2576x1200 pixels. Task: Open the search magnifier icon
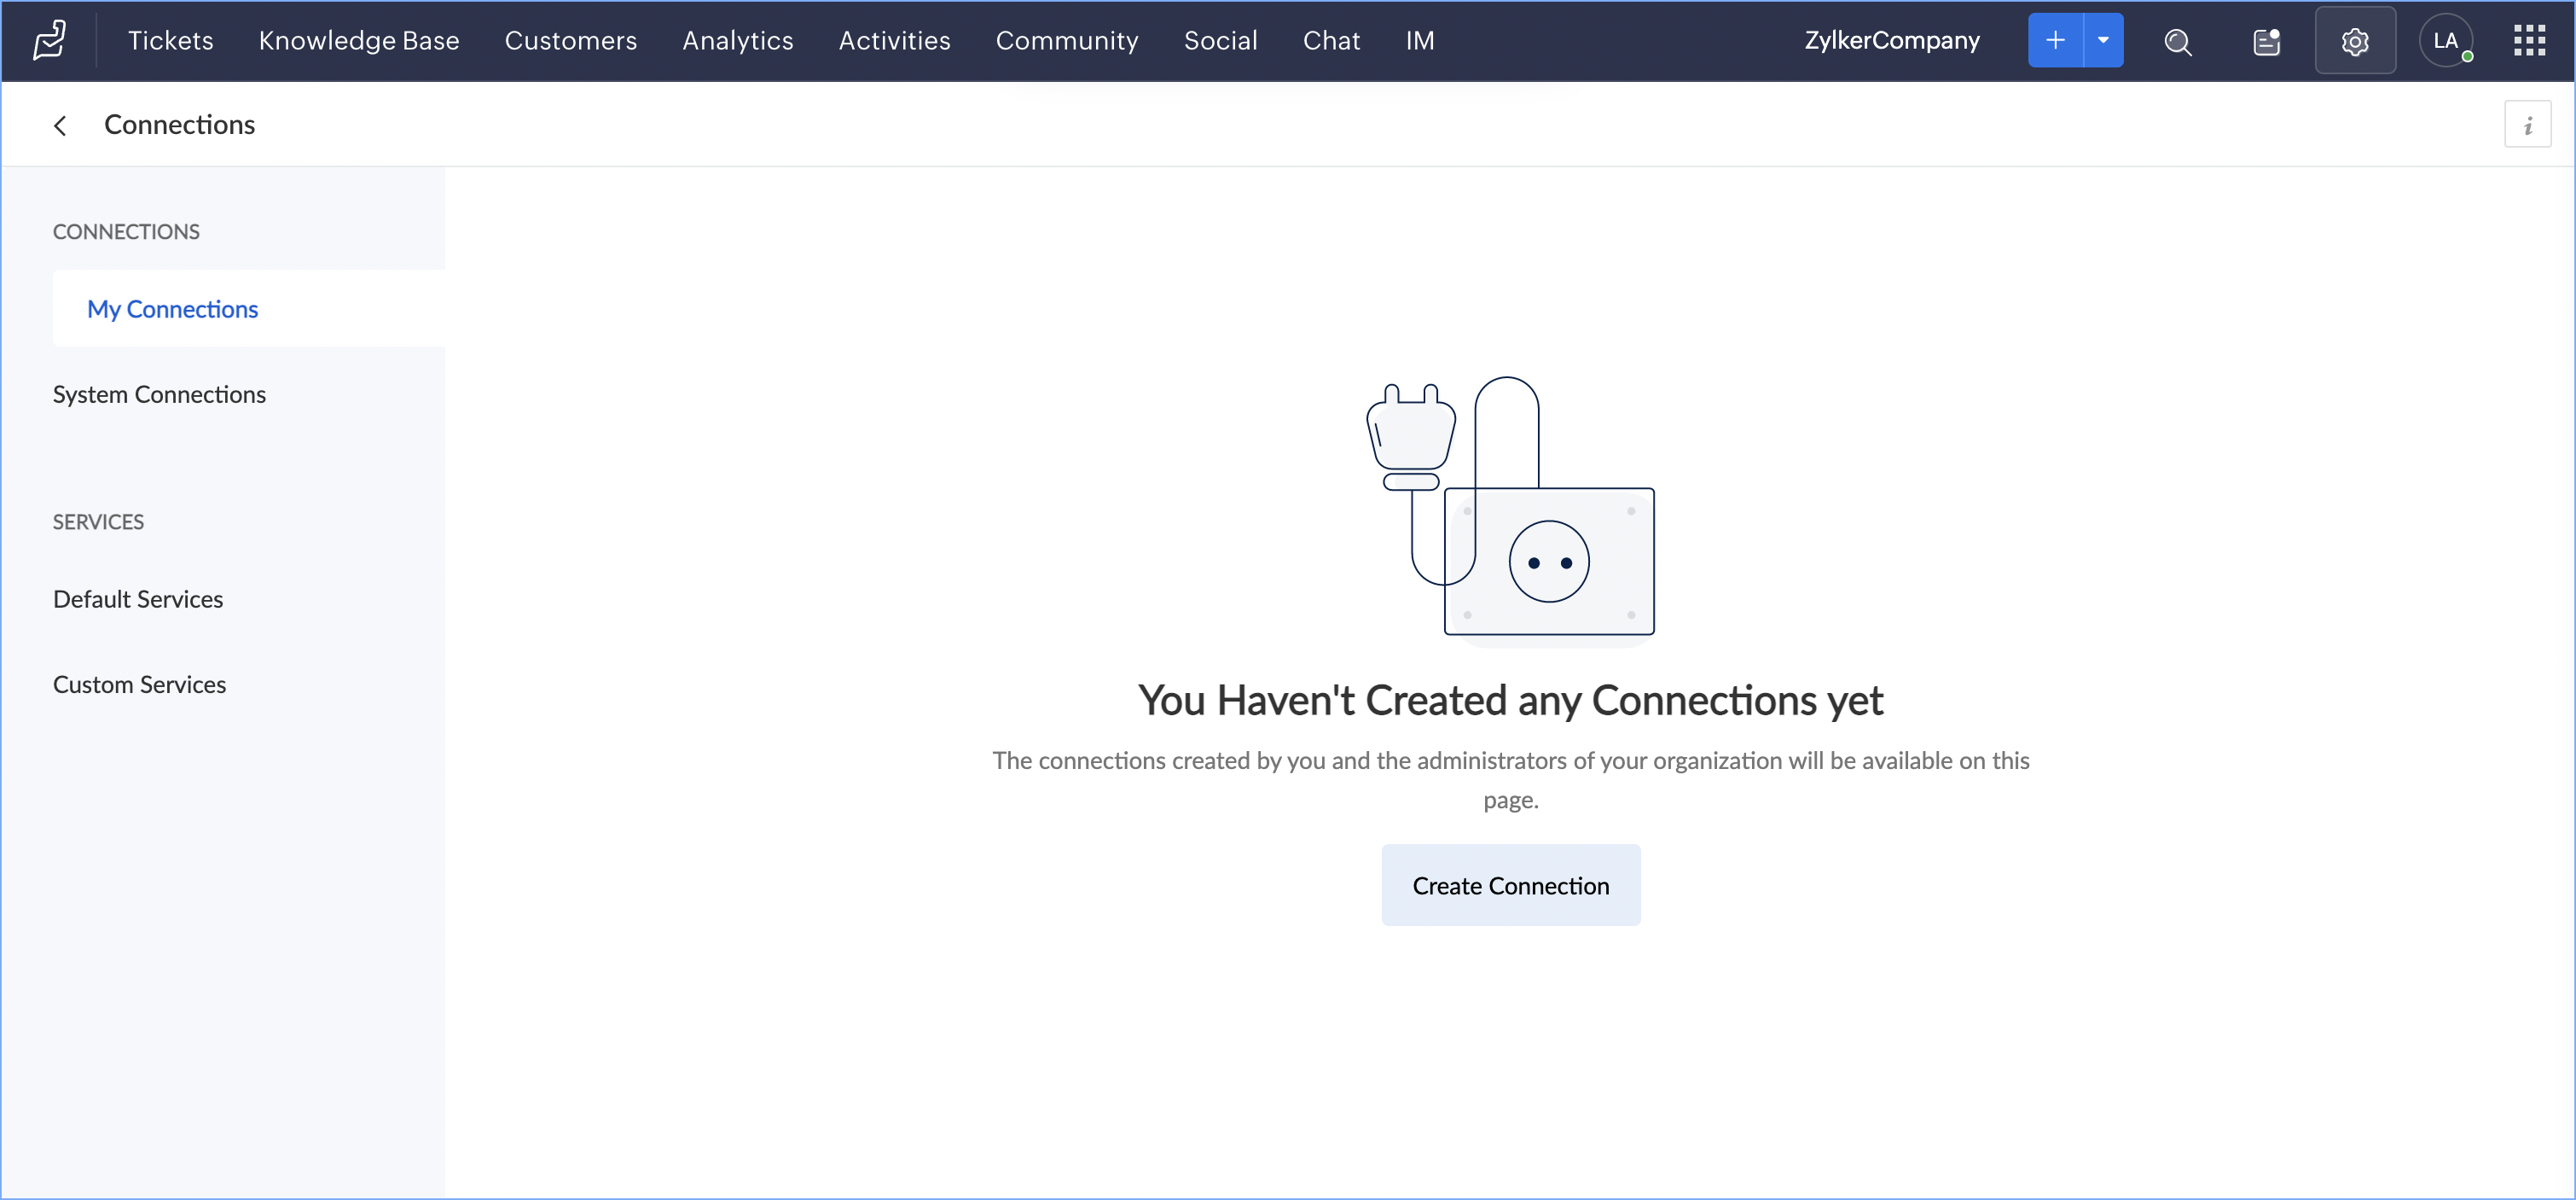point(2178,41)
